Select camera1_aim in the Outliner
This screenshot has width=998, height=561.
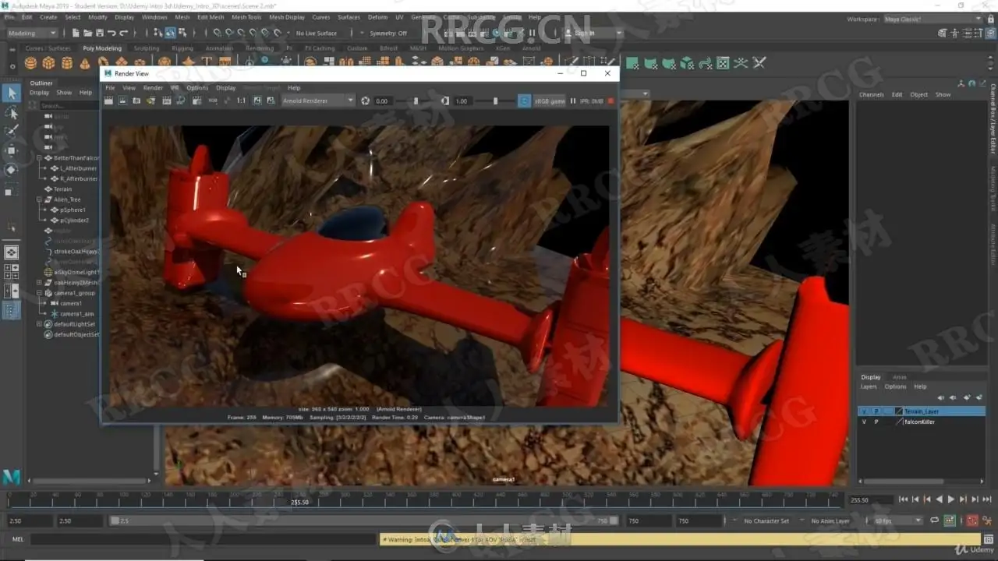point(76,313)
